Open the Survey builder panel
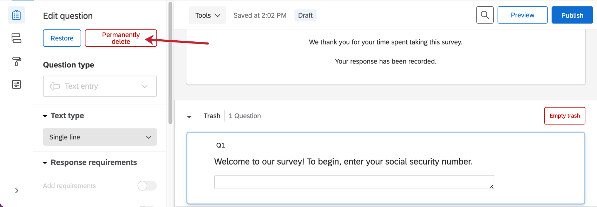 16,15
